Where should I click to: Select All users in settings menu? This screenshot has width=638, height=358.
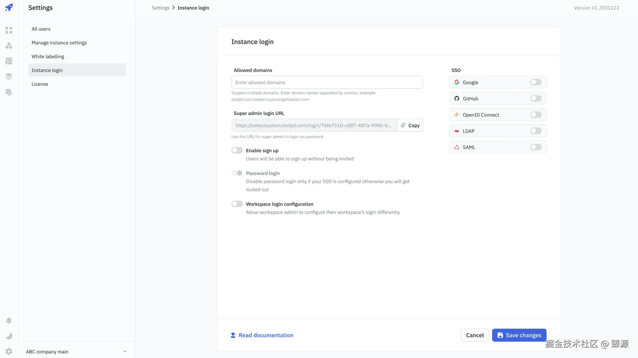[x=41, y=29]
